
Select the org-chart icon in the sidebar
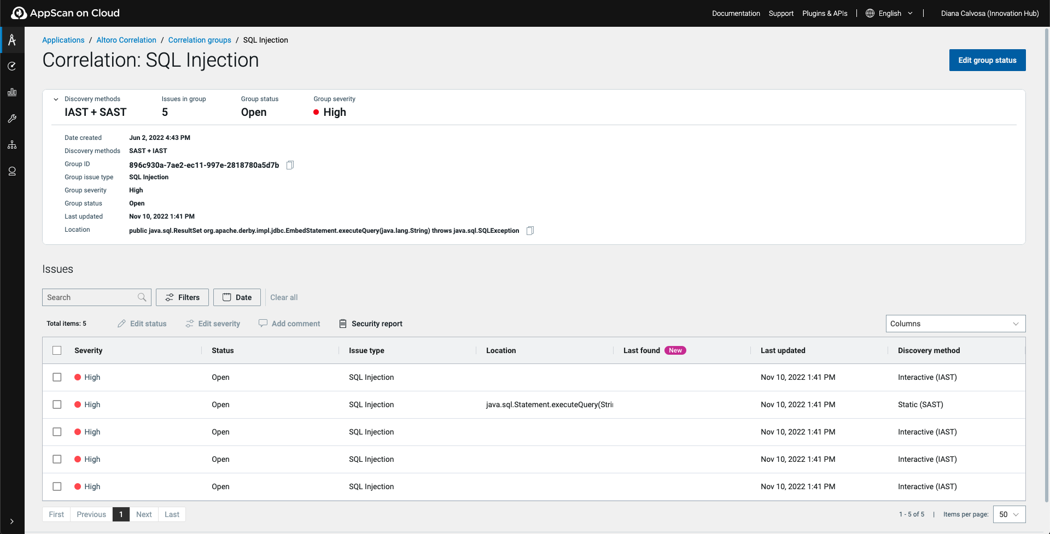[12, 144]
